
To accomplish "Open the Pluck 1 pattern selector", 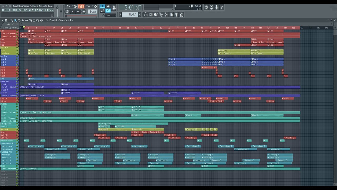I will pyautogui.click(x=130, y=15).
